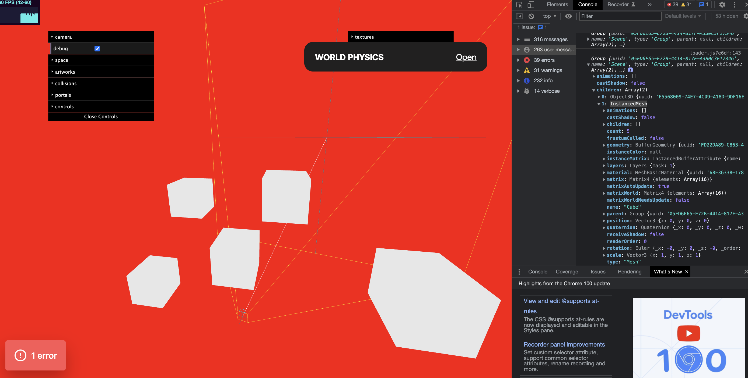This screenshot has width=748, height=378.
Task: Toggle the device toolbar
Action: [530, 5]
